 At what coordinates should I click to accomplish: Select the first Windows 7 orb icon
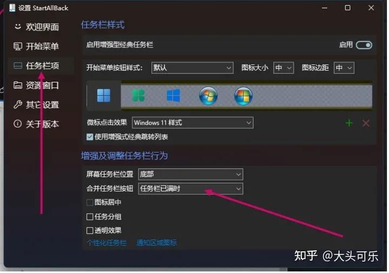click(208, 96)
